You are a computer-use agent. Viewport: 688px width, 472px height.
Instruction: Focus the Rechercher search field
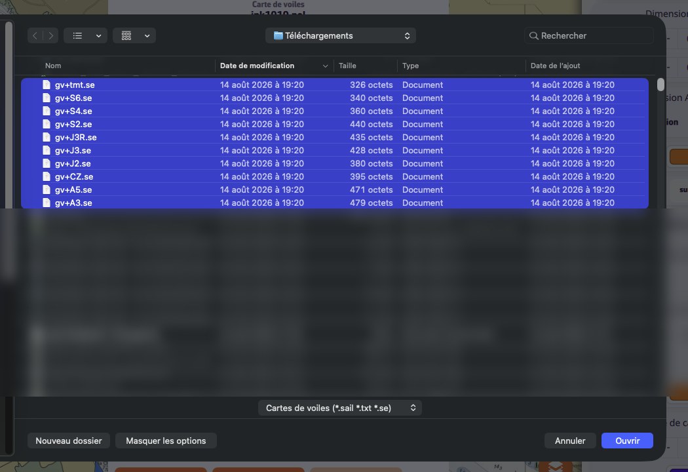589,36
